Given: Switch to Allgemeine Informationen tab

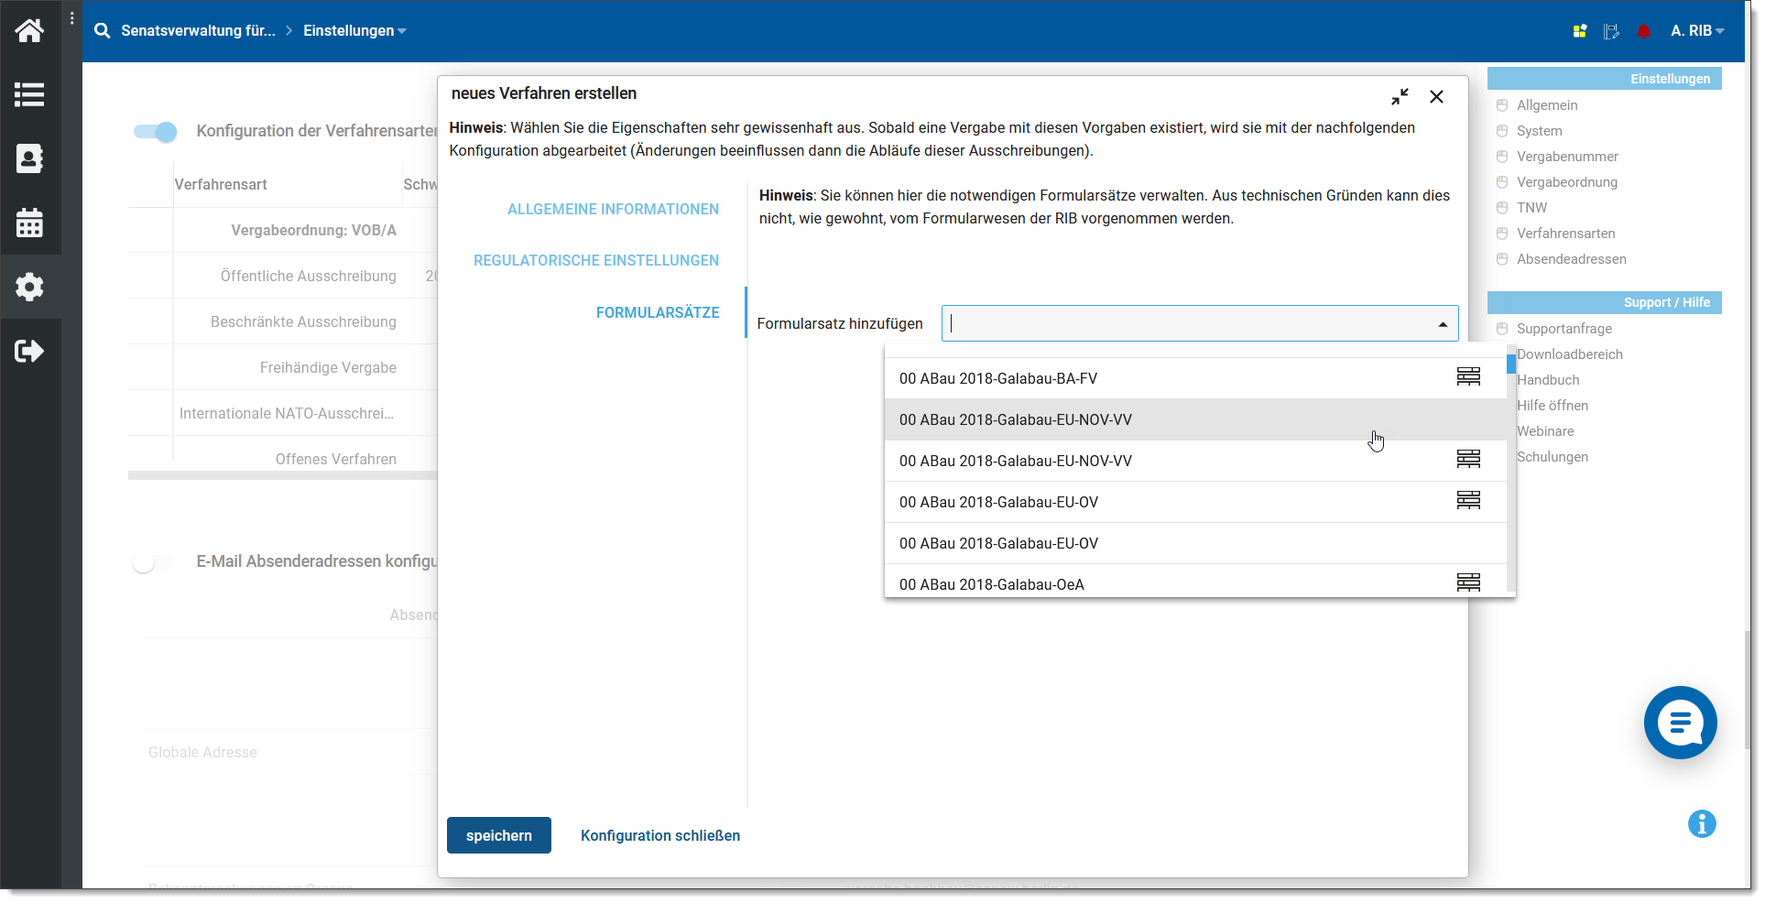Looking at the screenshot, I should coord(613,210).
